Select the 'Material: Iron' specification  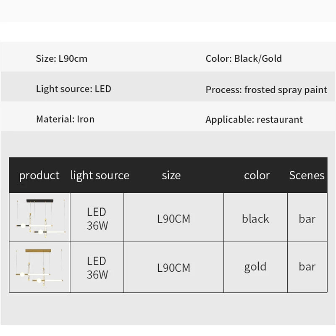pos(65,119)
